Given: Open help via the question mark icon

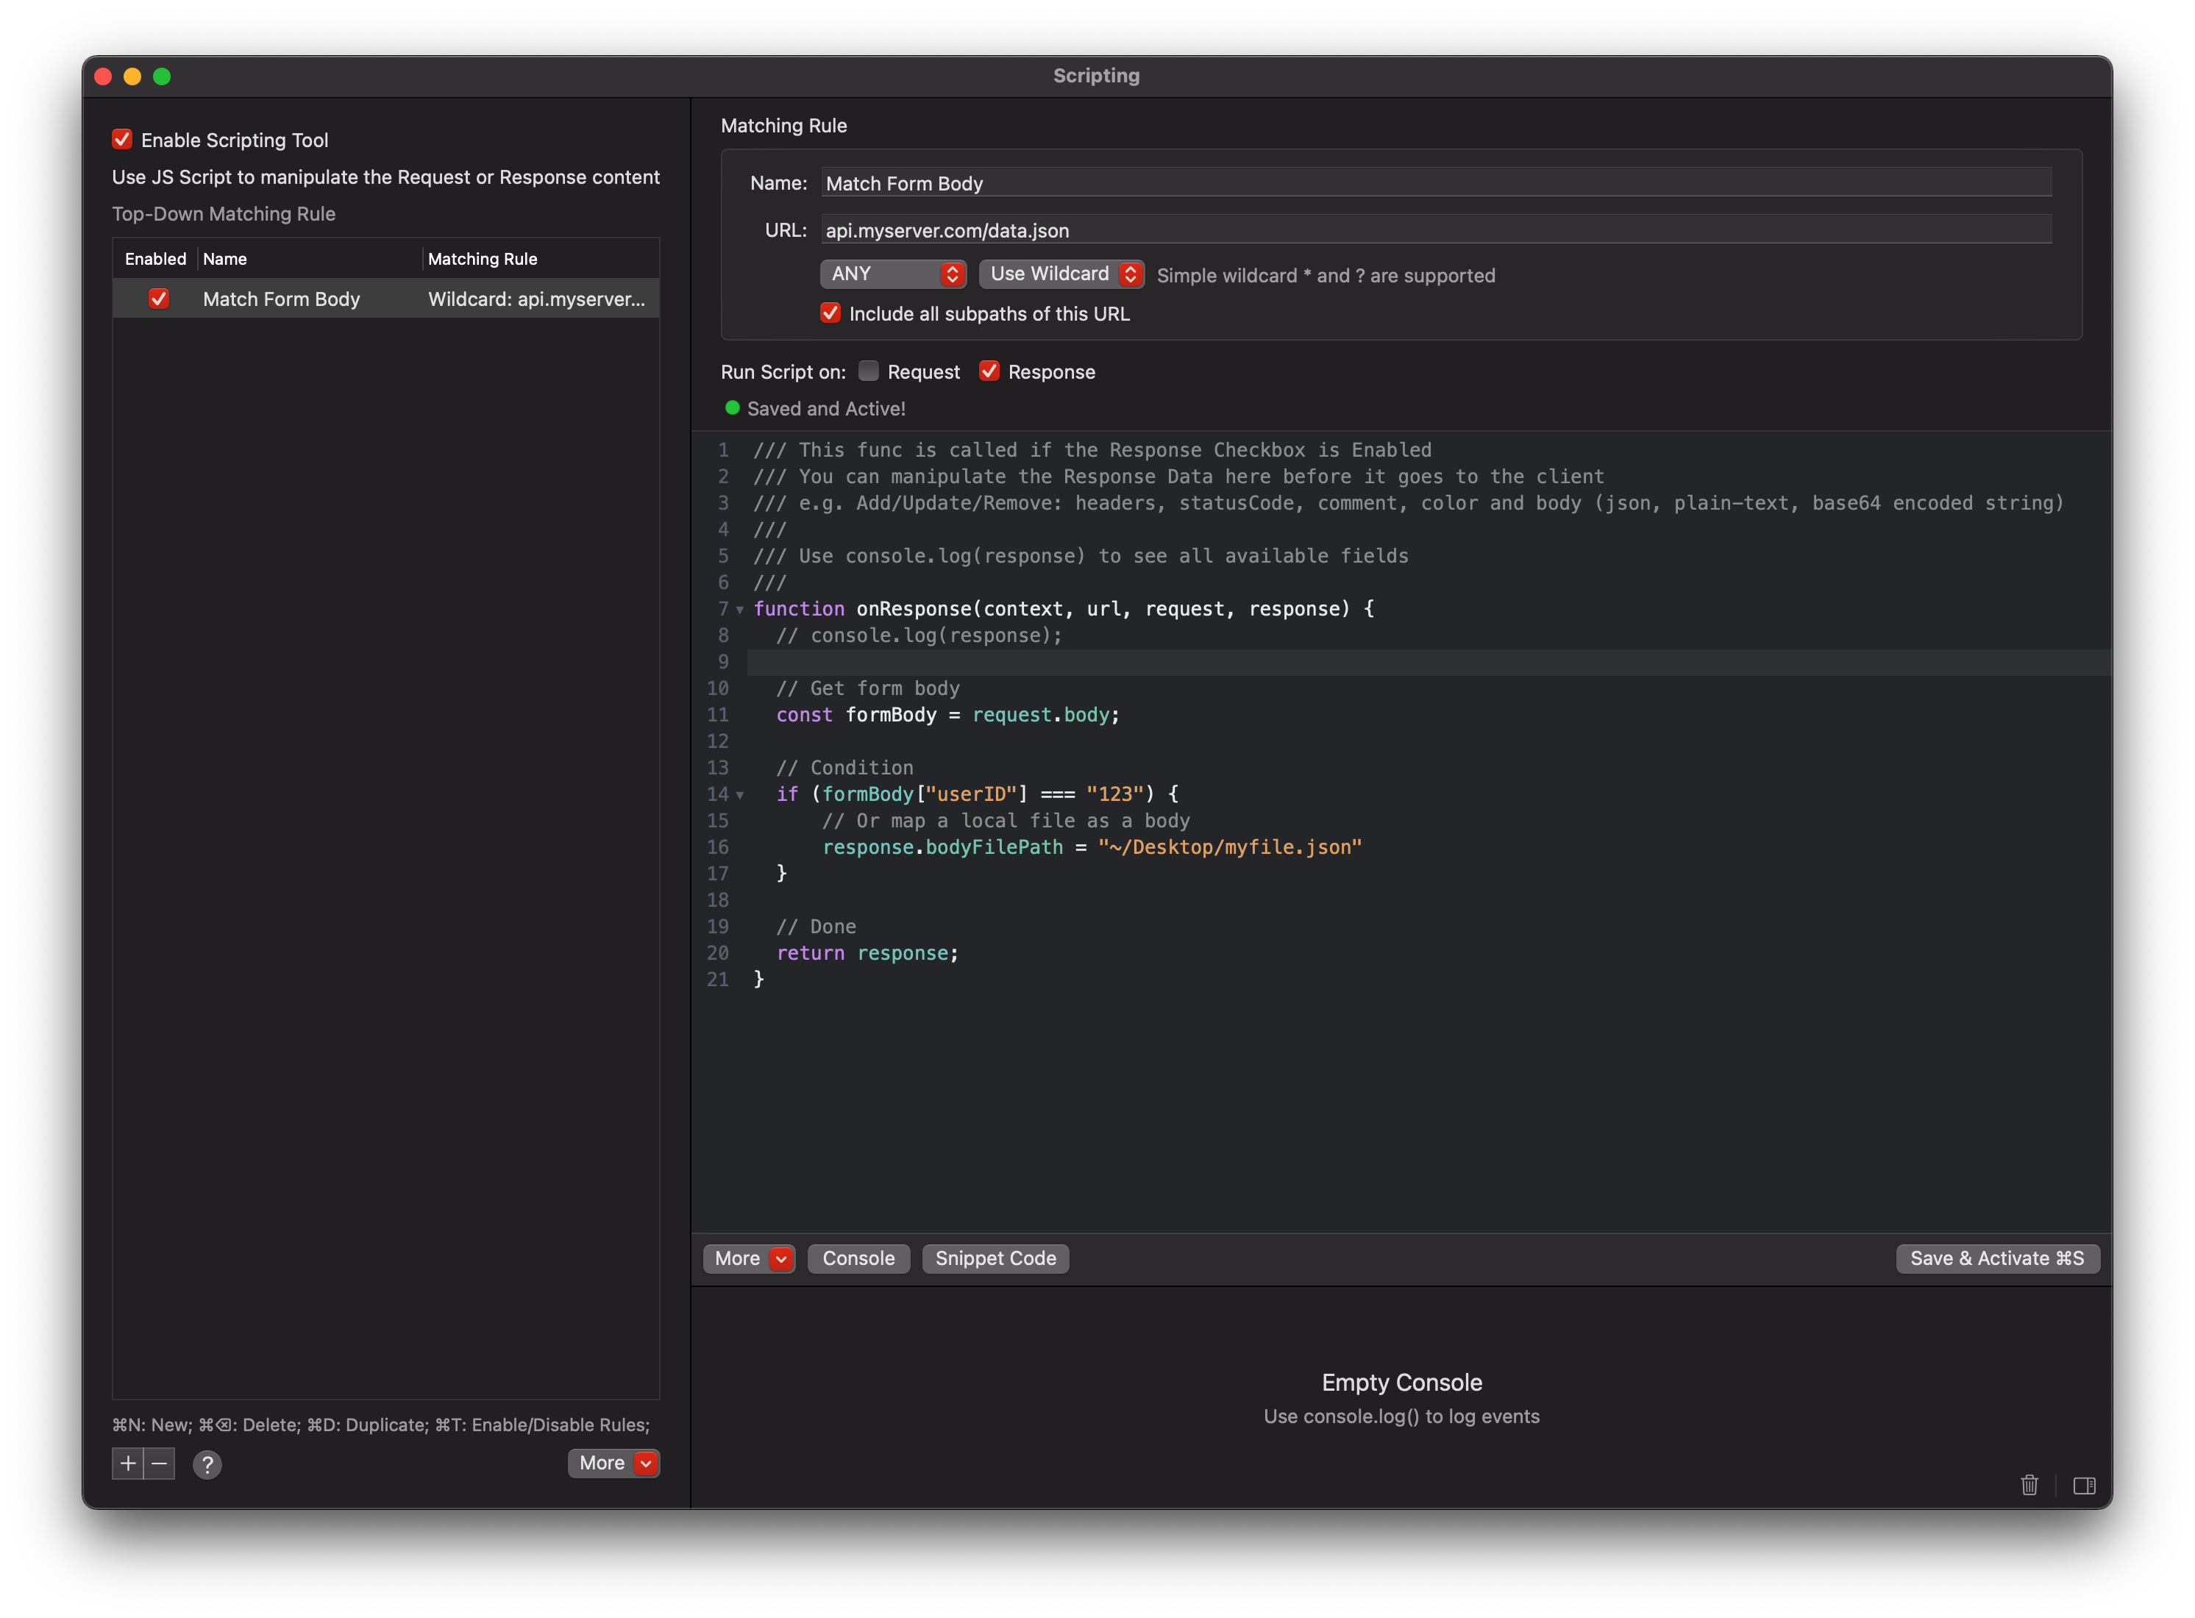Looking at the screenshot, I should (207, 1464).
